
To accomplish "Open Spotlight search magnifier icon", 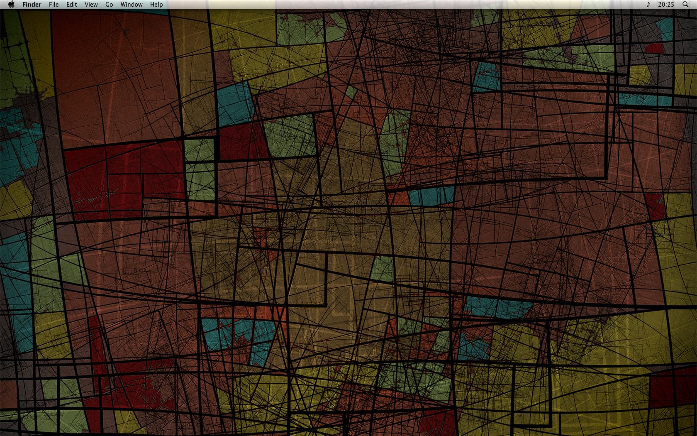I will click(685, 4).
